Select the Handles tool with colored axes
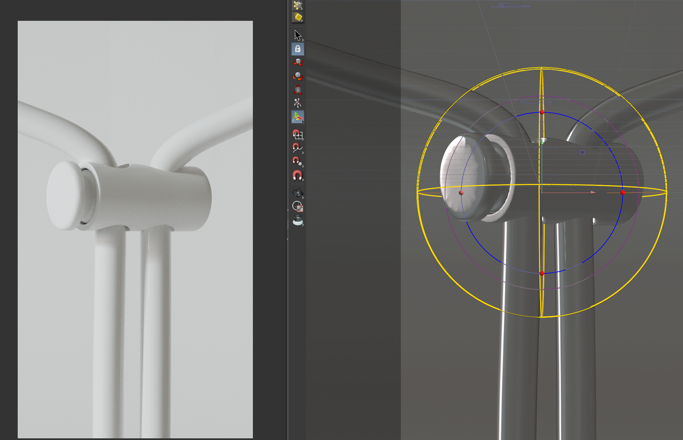 click(x=298, y=117)
